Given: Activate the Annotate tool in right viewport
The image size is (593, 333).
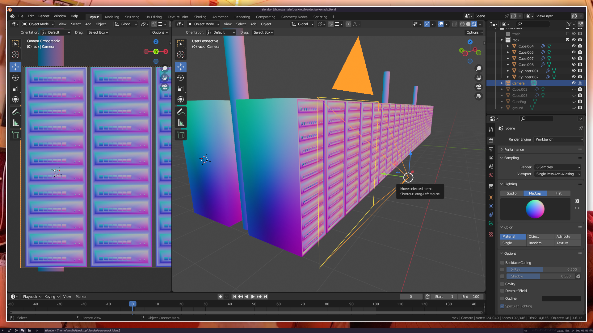Looking at the screenshot, I should pos(181,112).
